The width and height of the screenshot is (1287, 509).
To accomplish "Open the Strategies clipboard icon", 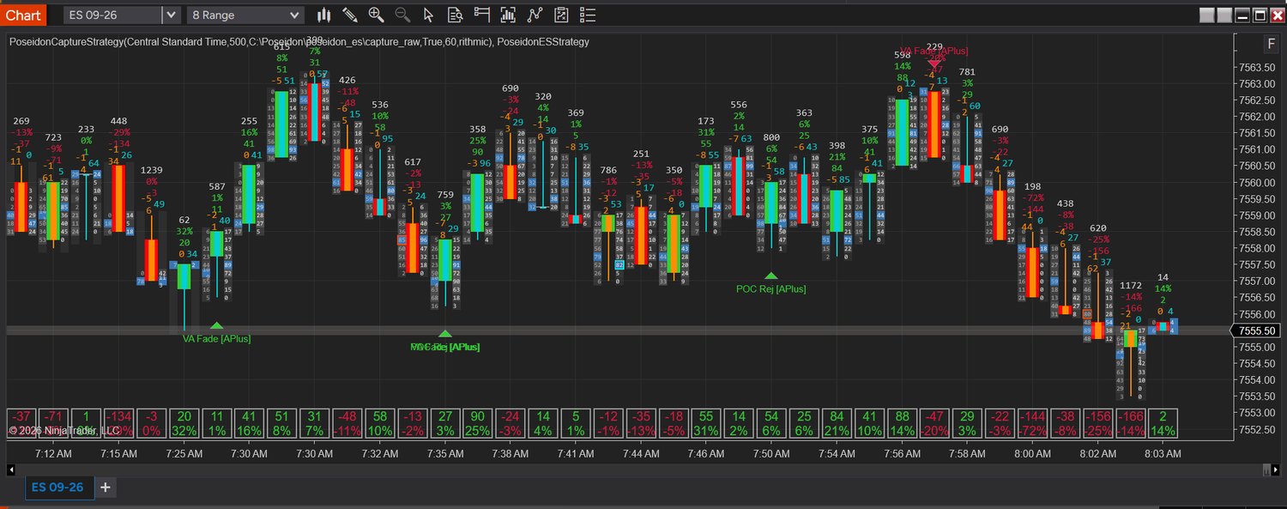I will (561, 15).
